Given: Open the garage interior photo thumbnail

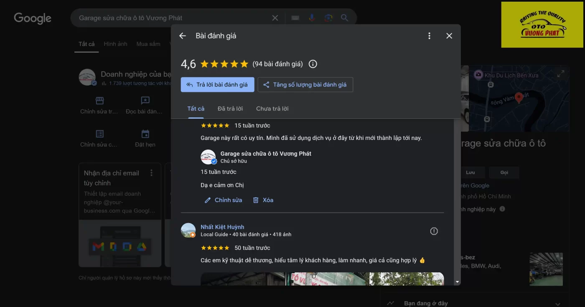Looking at the screenshot, I should (x=546, y=269).
